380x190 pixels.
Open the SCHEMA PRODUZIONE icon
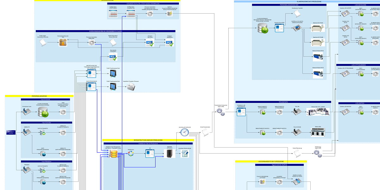coord(185,154)
